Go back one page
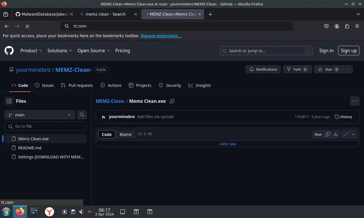This screenshot has height=218, width=364. coord(7,26)
